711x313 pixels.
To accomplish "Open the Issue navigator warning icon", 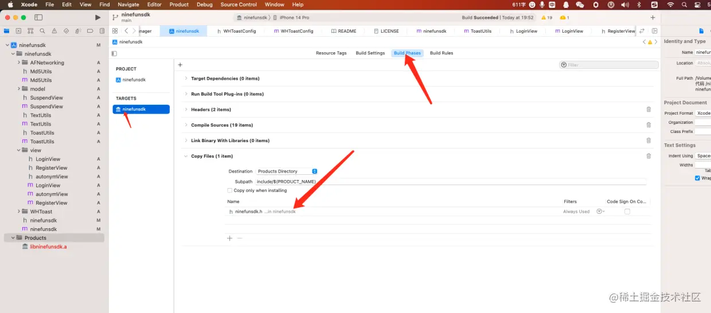I will click(54, 31).
